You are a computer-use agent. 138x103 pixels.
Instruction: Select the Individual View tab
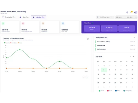(38, 17)
